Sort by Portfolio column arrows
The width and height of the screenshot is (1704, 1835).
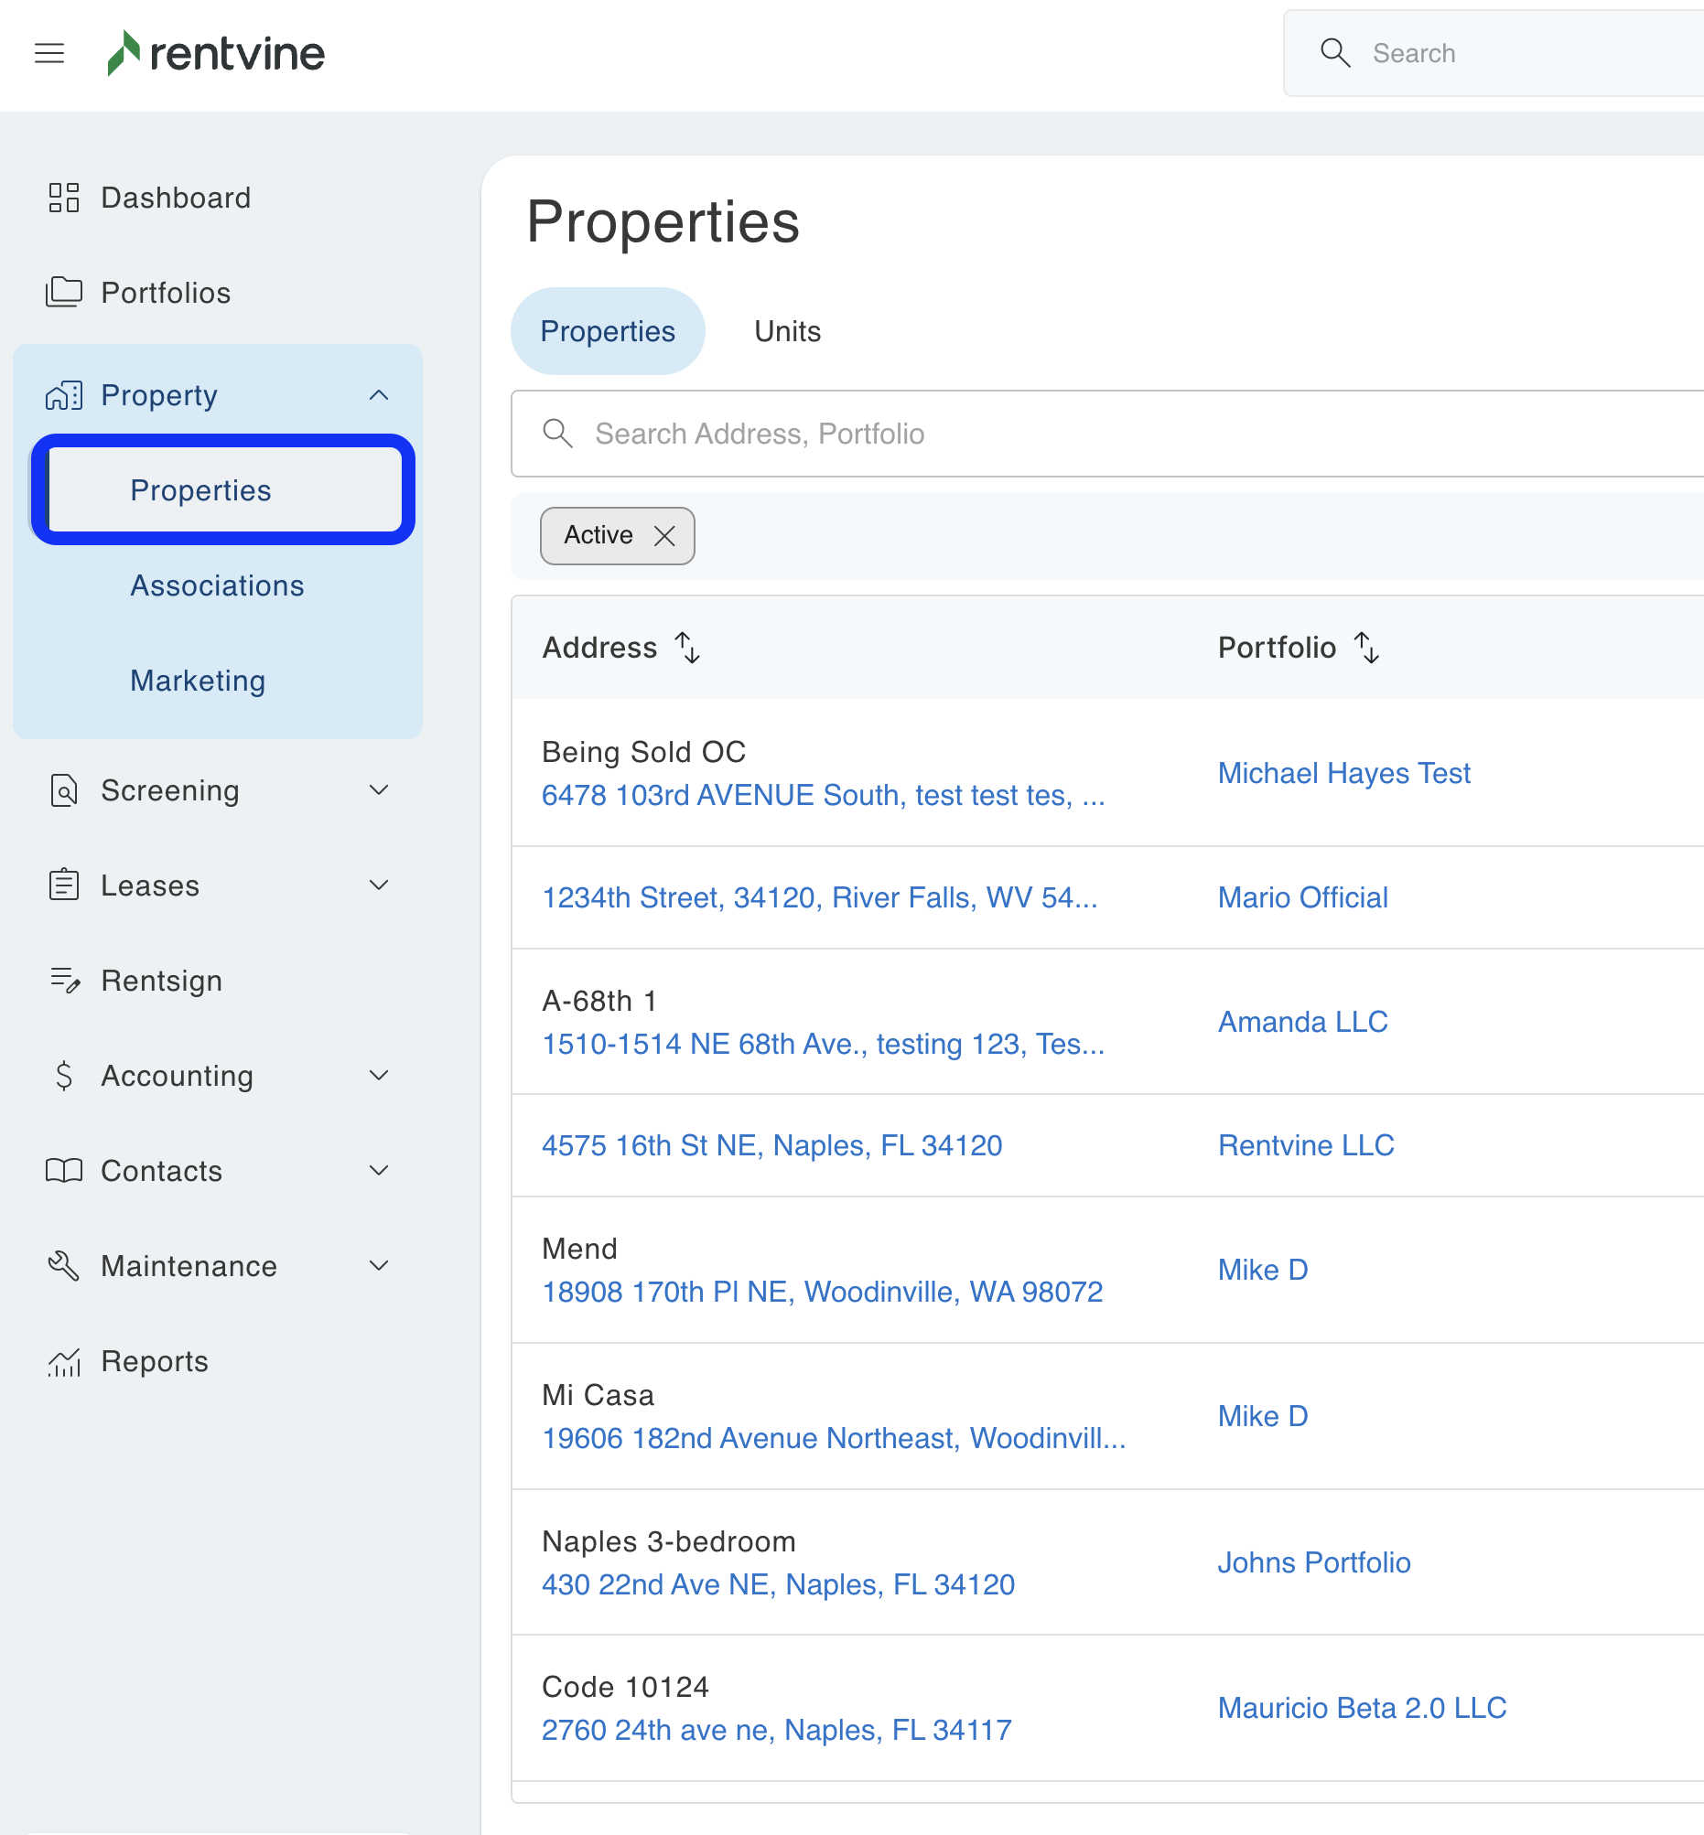(x=1366, y=647)
